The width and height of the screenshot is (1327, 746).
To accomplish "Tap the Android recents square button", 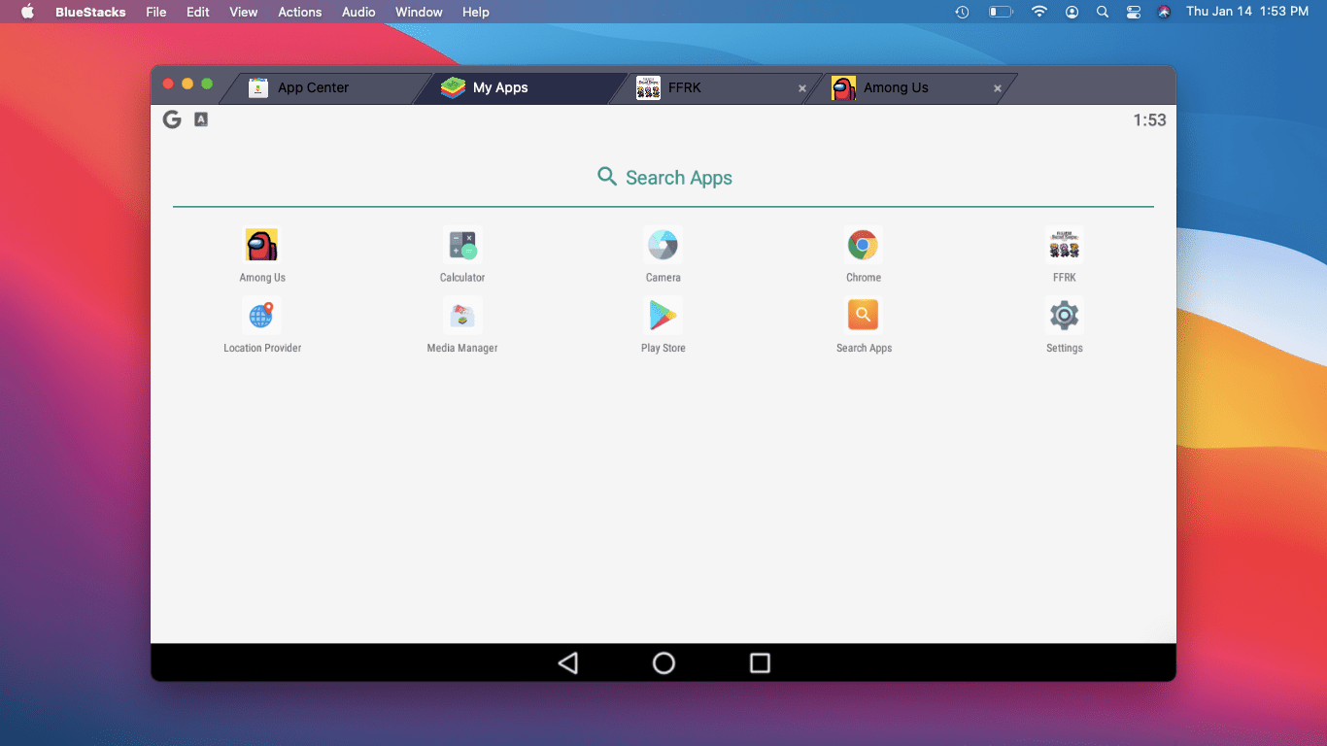I will point(760,662).
